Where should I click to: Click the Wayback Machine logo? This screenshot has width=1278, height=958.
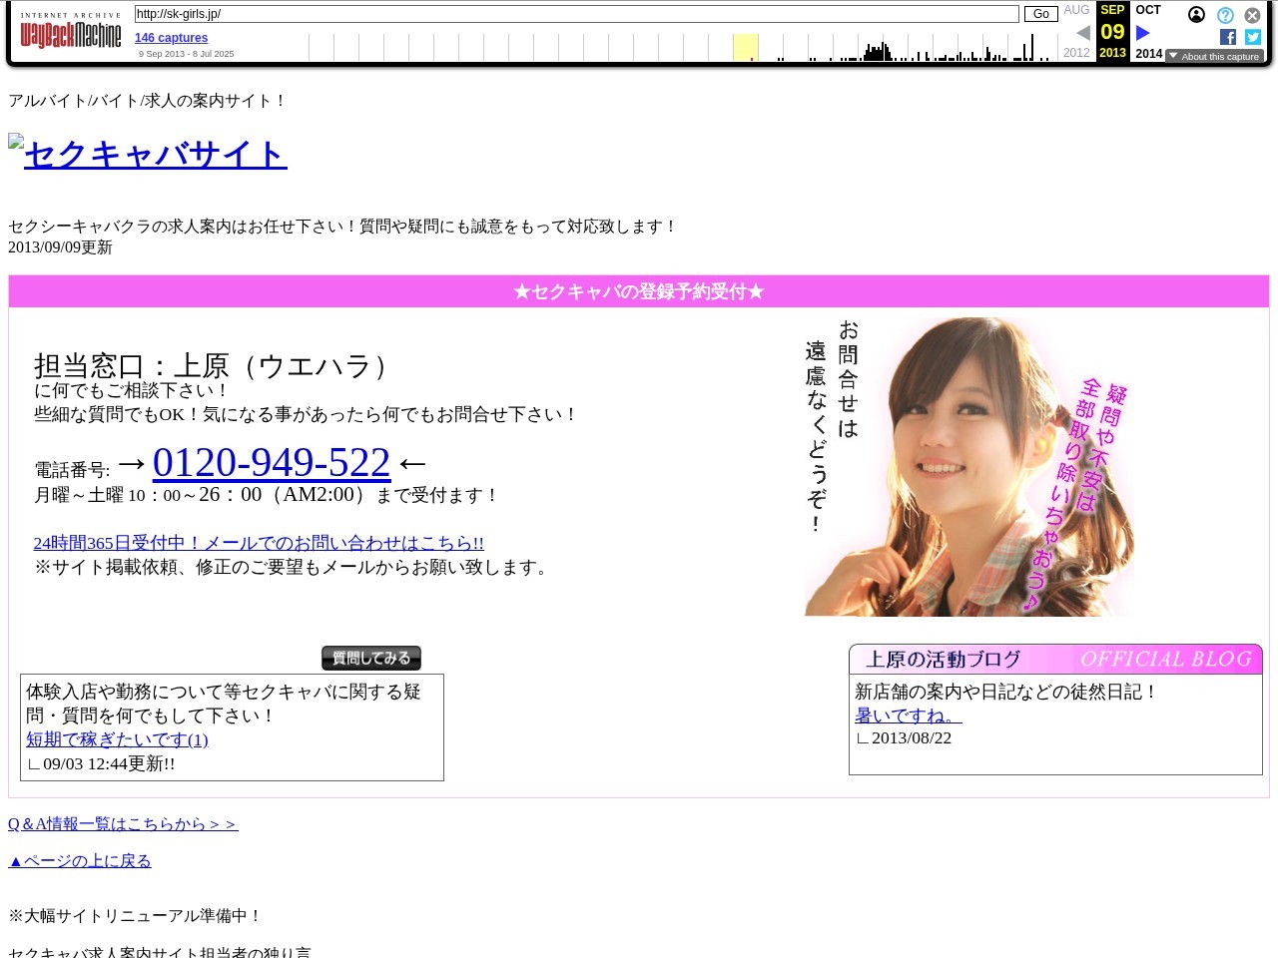(71, 35)
